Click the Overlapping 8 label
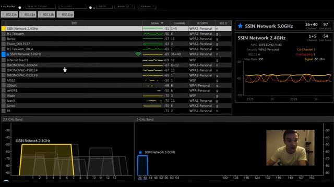This screenshot has height=187, width=334. (x=305, y=54)
